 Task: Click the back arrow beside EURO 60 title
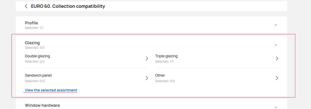click(26, 6)
